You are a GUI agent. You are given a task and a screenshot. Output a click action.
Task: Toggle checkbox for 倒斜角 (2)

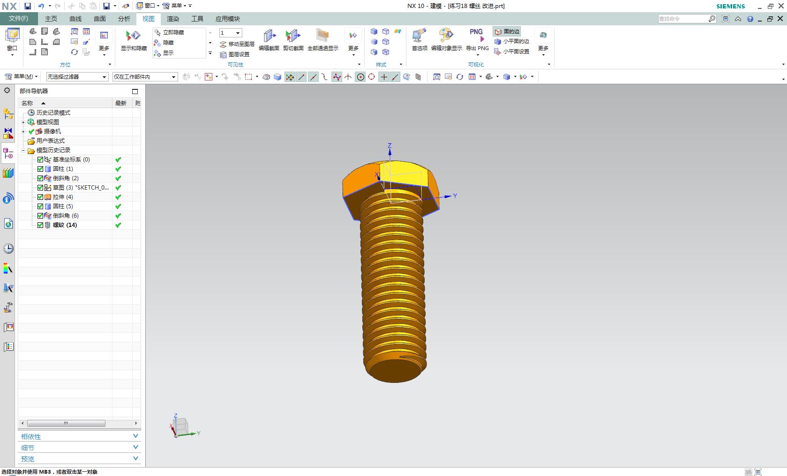click(x=40, y=178)
